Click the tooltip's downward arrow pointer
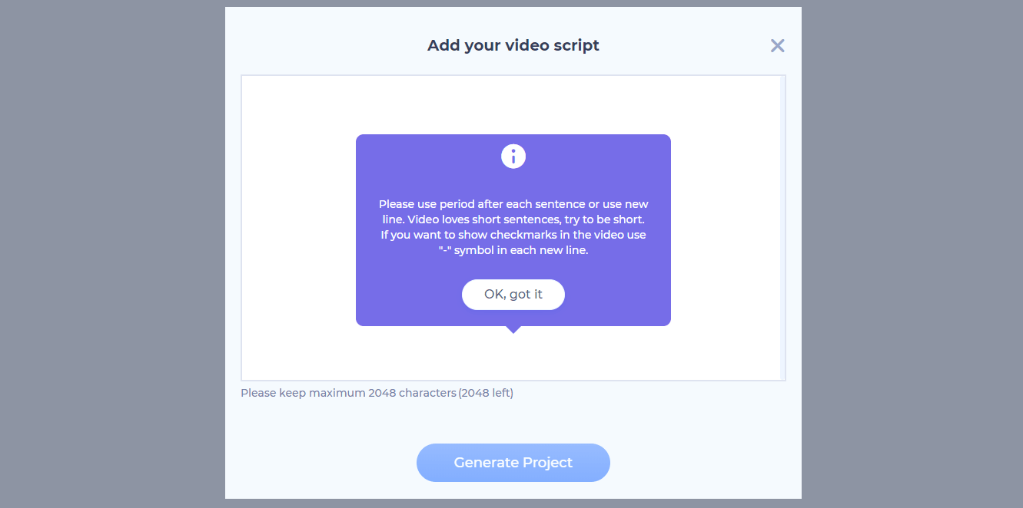The image size is (1023, 508). click(x=513, y=328)
